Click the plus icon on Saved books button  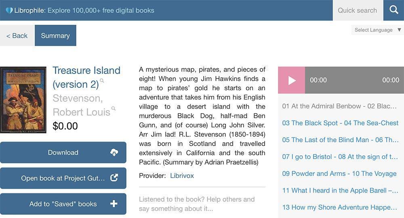click(114, 204)
